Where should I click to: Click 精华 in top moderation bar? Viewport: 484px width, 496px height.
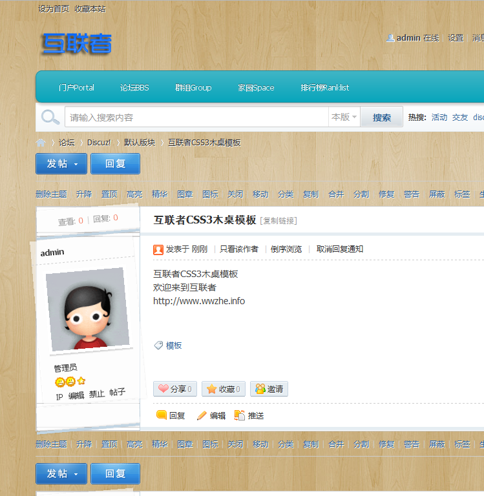[160, 194]
